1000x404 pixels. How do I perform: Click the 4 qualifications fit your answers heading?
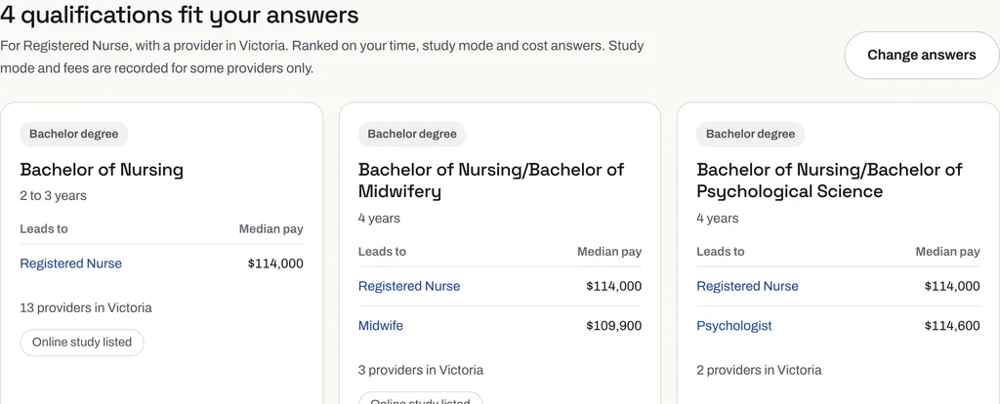pos(180,15)
